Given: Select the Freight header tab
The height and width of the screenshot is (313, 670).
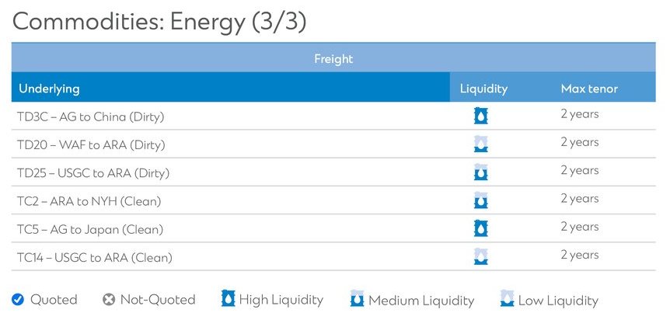Looking at the screenshot, I should pos(333,58).
